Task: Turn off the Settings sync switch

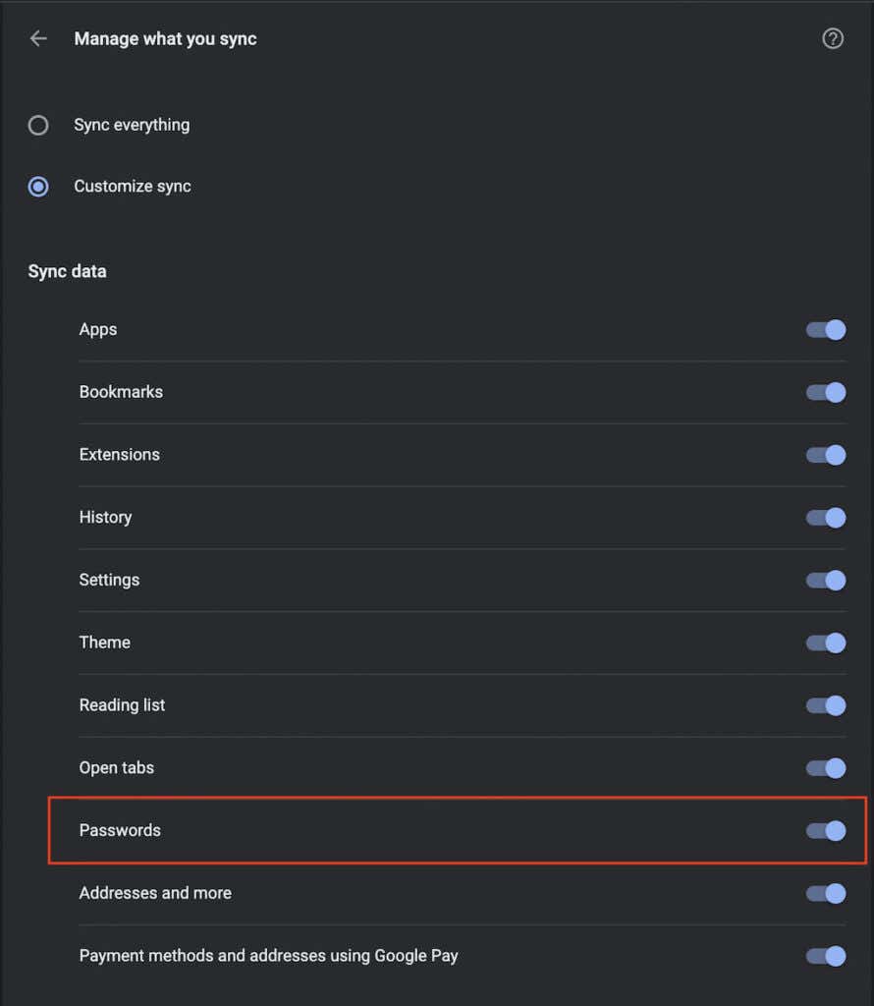Action: click(x=825, y=581)
